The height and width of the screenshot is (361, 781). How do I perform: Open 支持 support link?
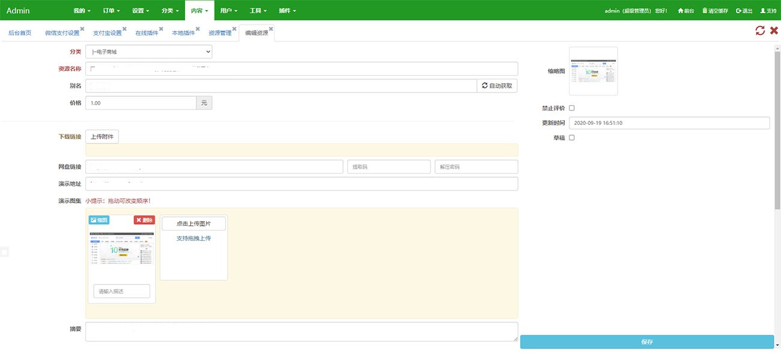(x=768, y=11)
